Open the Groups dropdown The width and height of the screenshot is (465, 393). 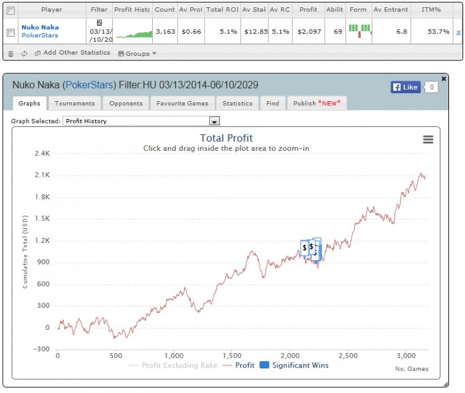pos(138,53)
